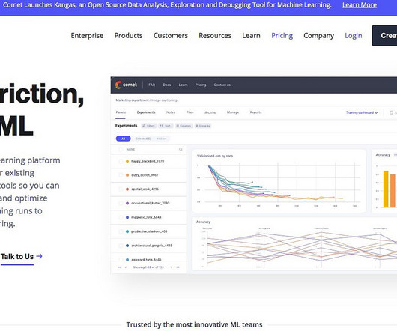Select the Selected(3) filter pill

pyautogui.click(x=143, y=139)
